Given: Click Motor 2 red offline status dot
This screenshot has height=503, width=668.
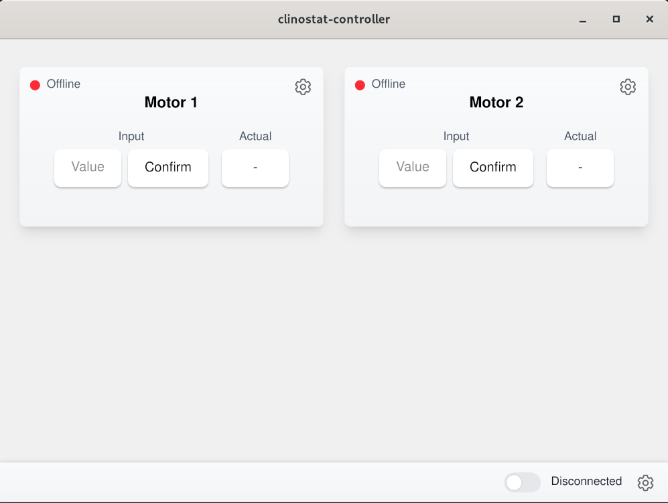Looking at the screenshot, I should click(x=360, y=85).
